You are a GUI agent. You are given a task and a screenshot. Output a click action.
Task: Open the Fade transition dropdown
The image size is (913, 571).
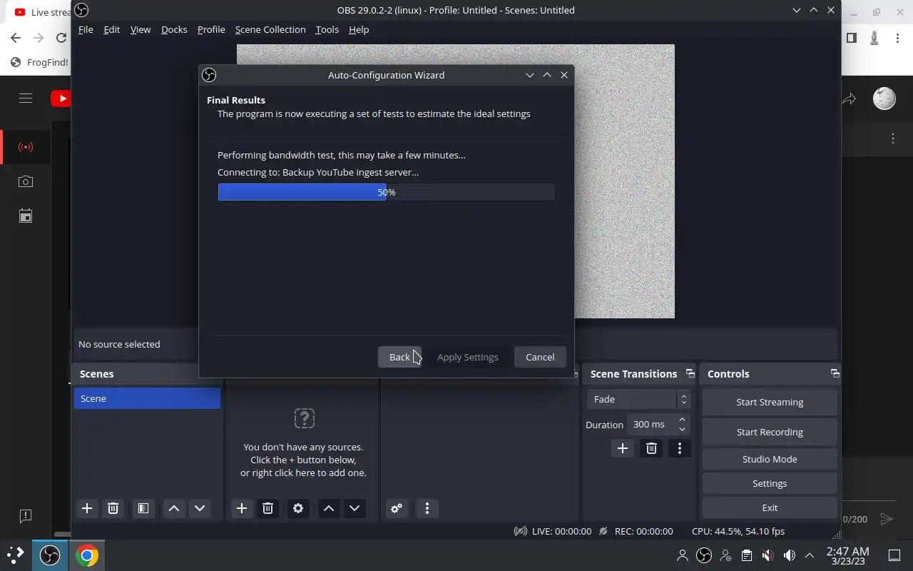(638, 399)
